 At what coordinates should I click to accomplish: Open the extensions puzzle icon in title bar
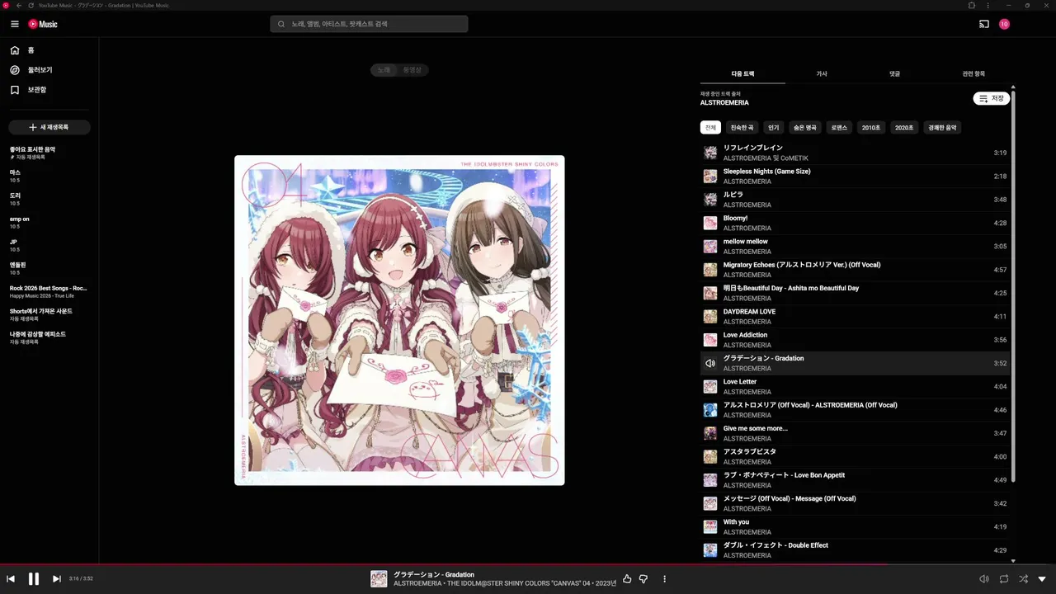[x=972, y=5]
